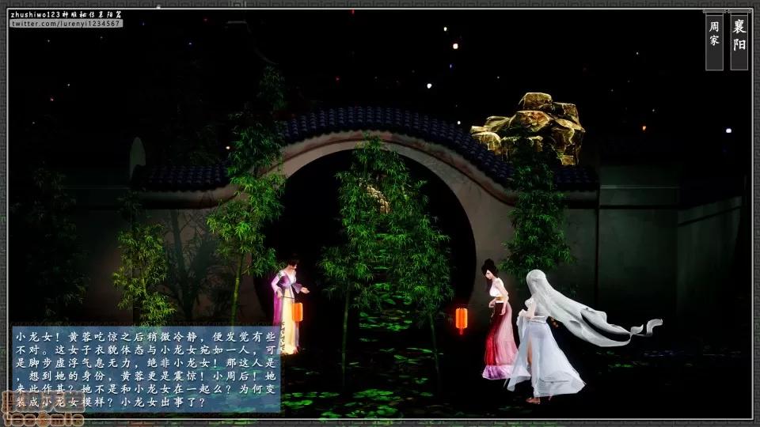Click the 周家 vertical banner
Screen dimensions: 760x427
coord(714,40)
